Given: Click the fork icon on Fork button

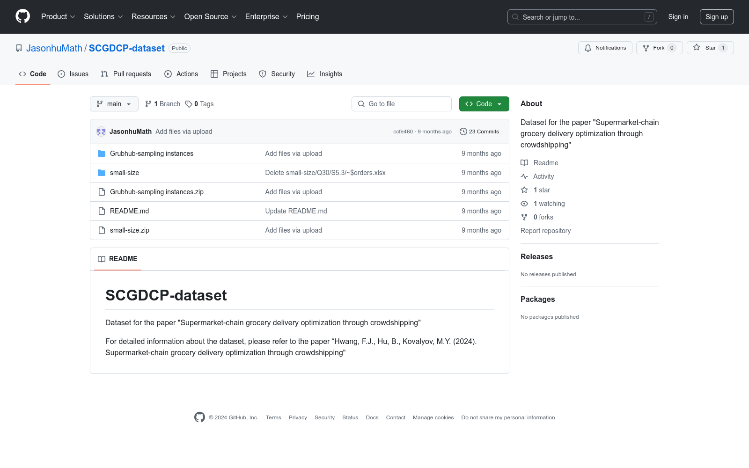Looking at the screenshot, I should 646,48.
